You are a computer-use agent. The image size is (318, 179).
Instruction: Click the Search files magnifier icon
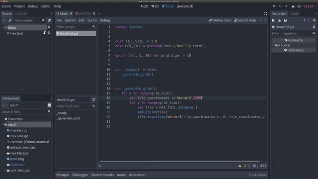pos(49,111)
